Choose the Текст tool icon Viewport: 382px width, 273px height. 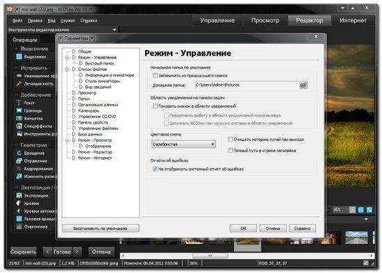19,103
